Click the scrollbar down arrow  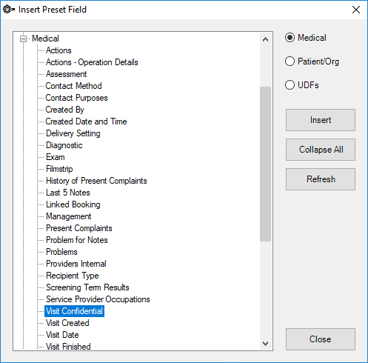coord(266,344)
